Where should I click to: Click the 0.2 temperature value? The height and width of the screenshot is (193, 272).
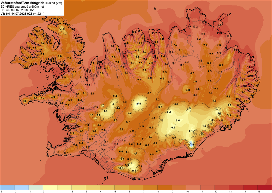click(169, 112)
